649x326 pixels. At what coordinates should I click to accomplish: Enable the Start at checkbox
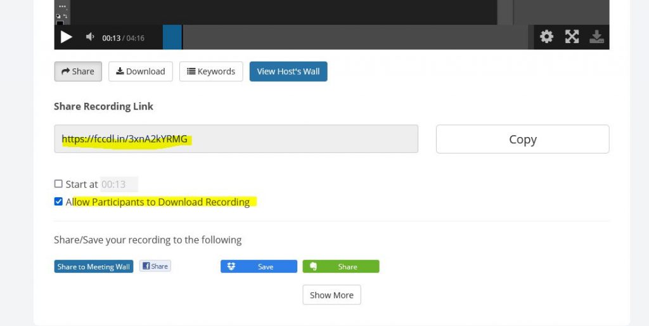58,183
